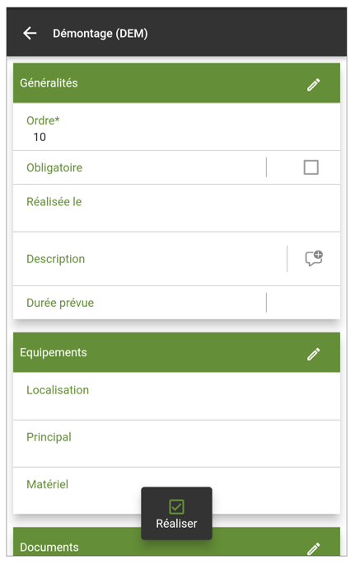Click the Obligatoire label
Screen dimensions: 355x565
coord(54,167)
